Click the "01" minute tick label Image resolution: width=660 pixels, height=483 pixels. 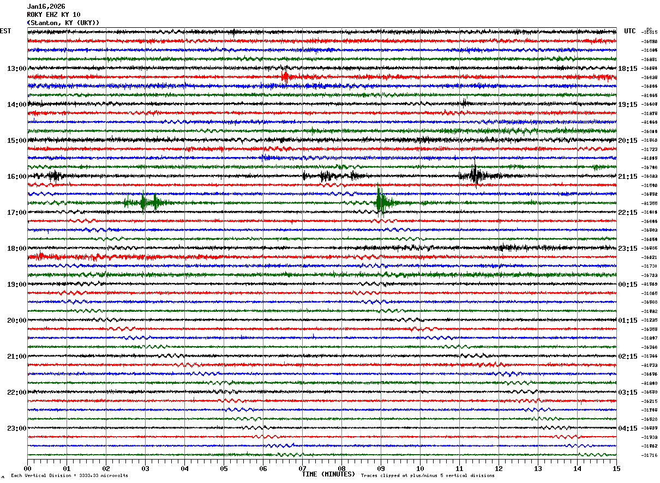[67, 468]
